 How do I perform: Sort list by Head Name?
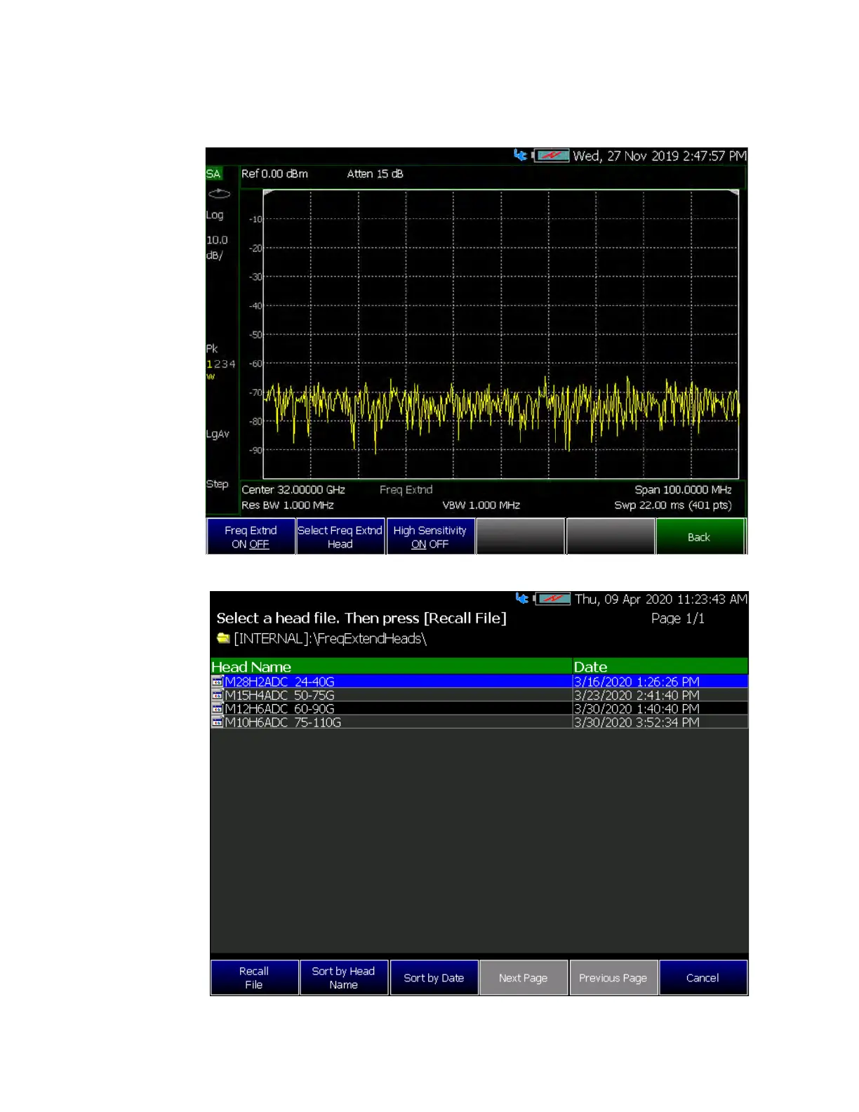tap(344, 977)
